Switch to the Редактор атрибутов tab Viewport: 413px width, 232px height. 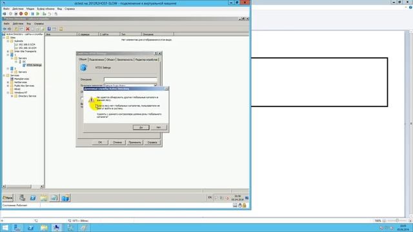tap(146, 60)
